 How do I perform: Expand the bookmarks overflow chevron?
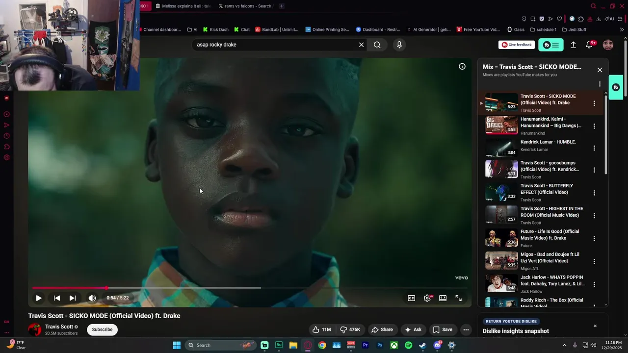click(622, 29)
